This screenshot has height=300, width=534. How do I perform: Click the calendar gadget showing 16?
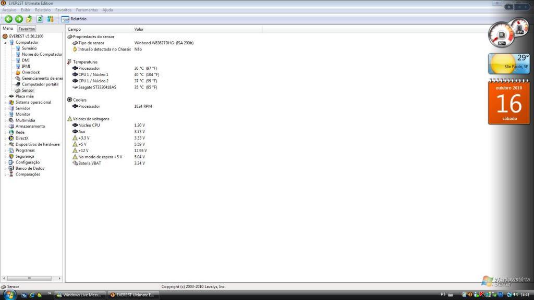[509, 102]
